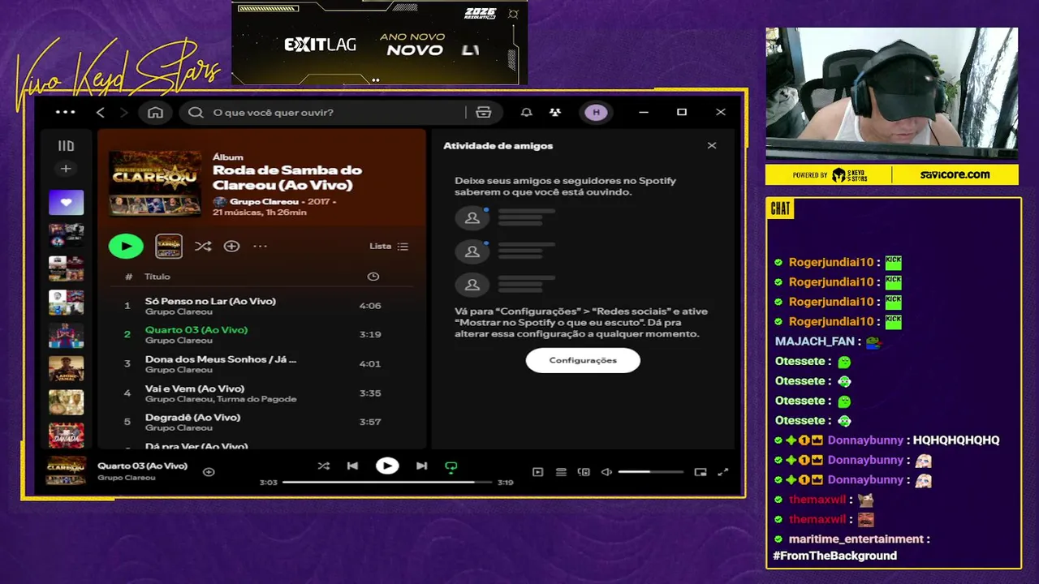Open more options for the album
Screen dimensions: 1039x584
click(x=260, y=246)
